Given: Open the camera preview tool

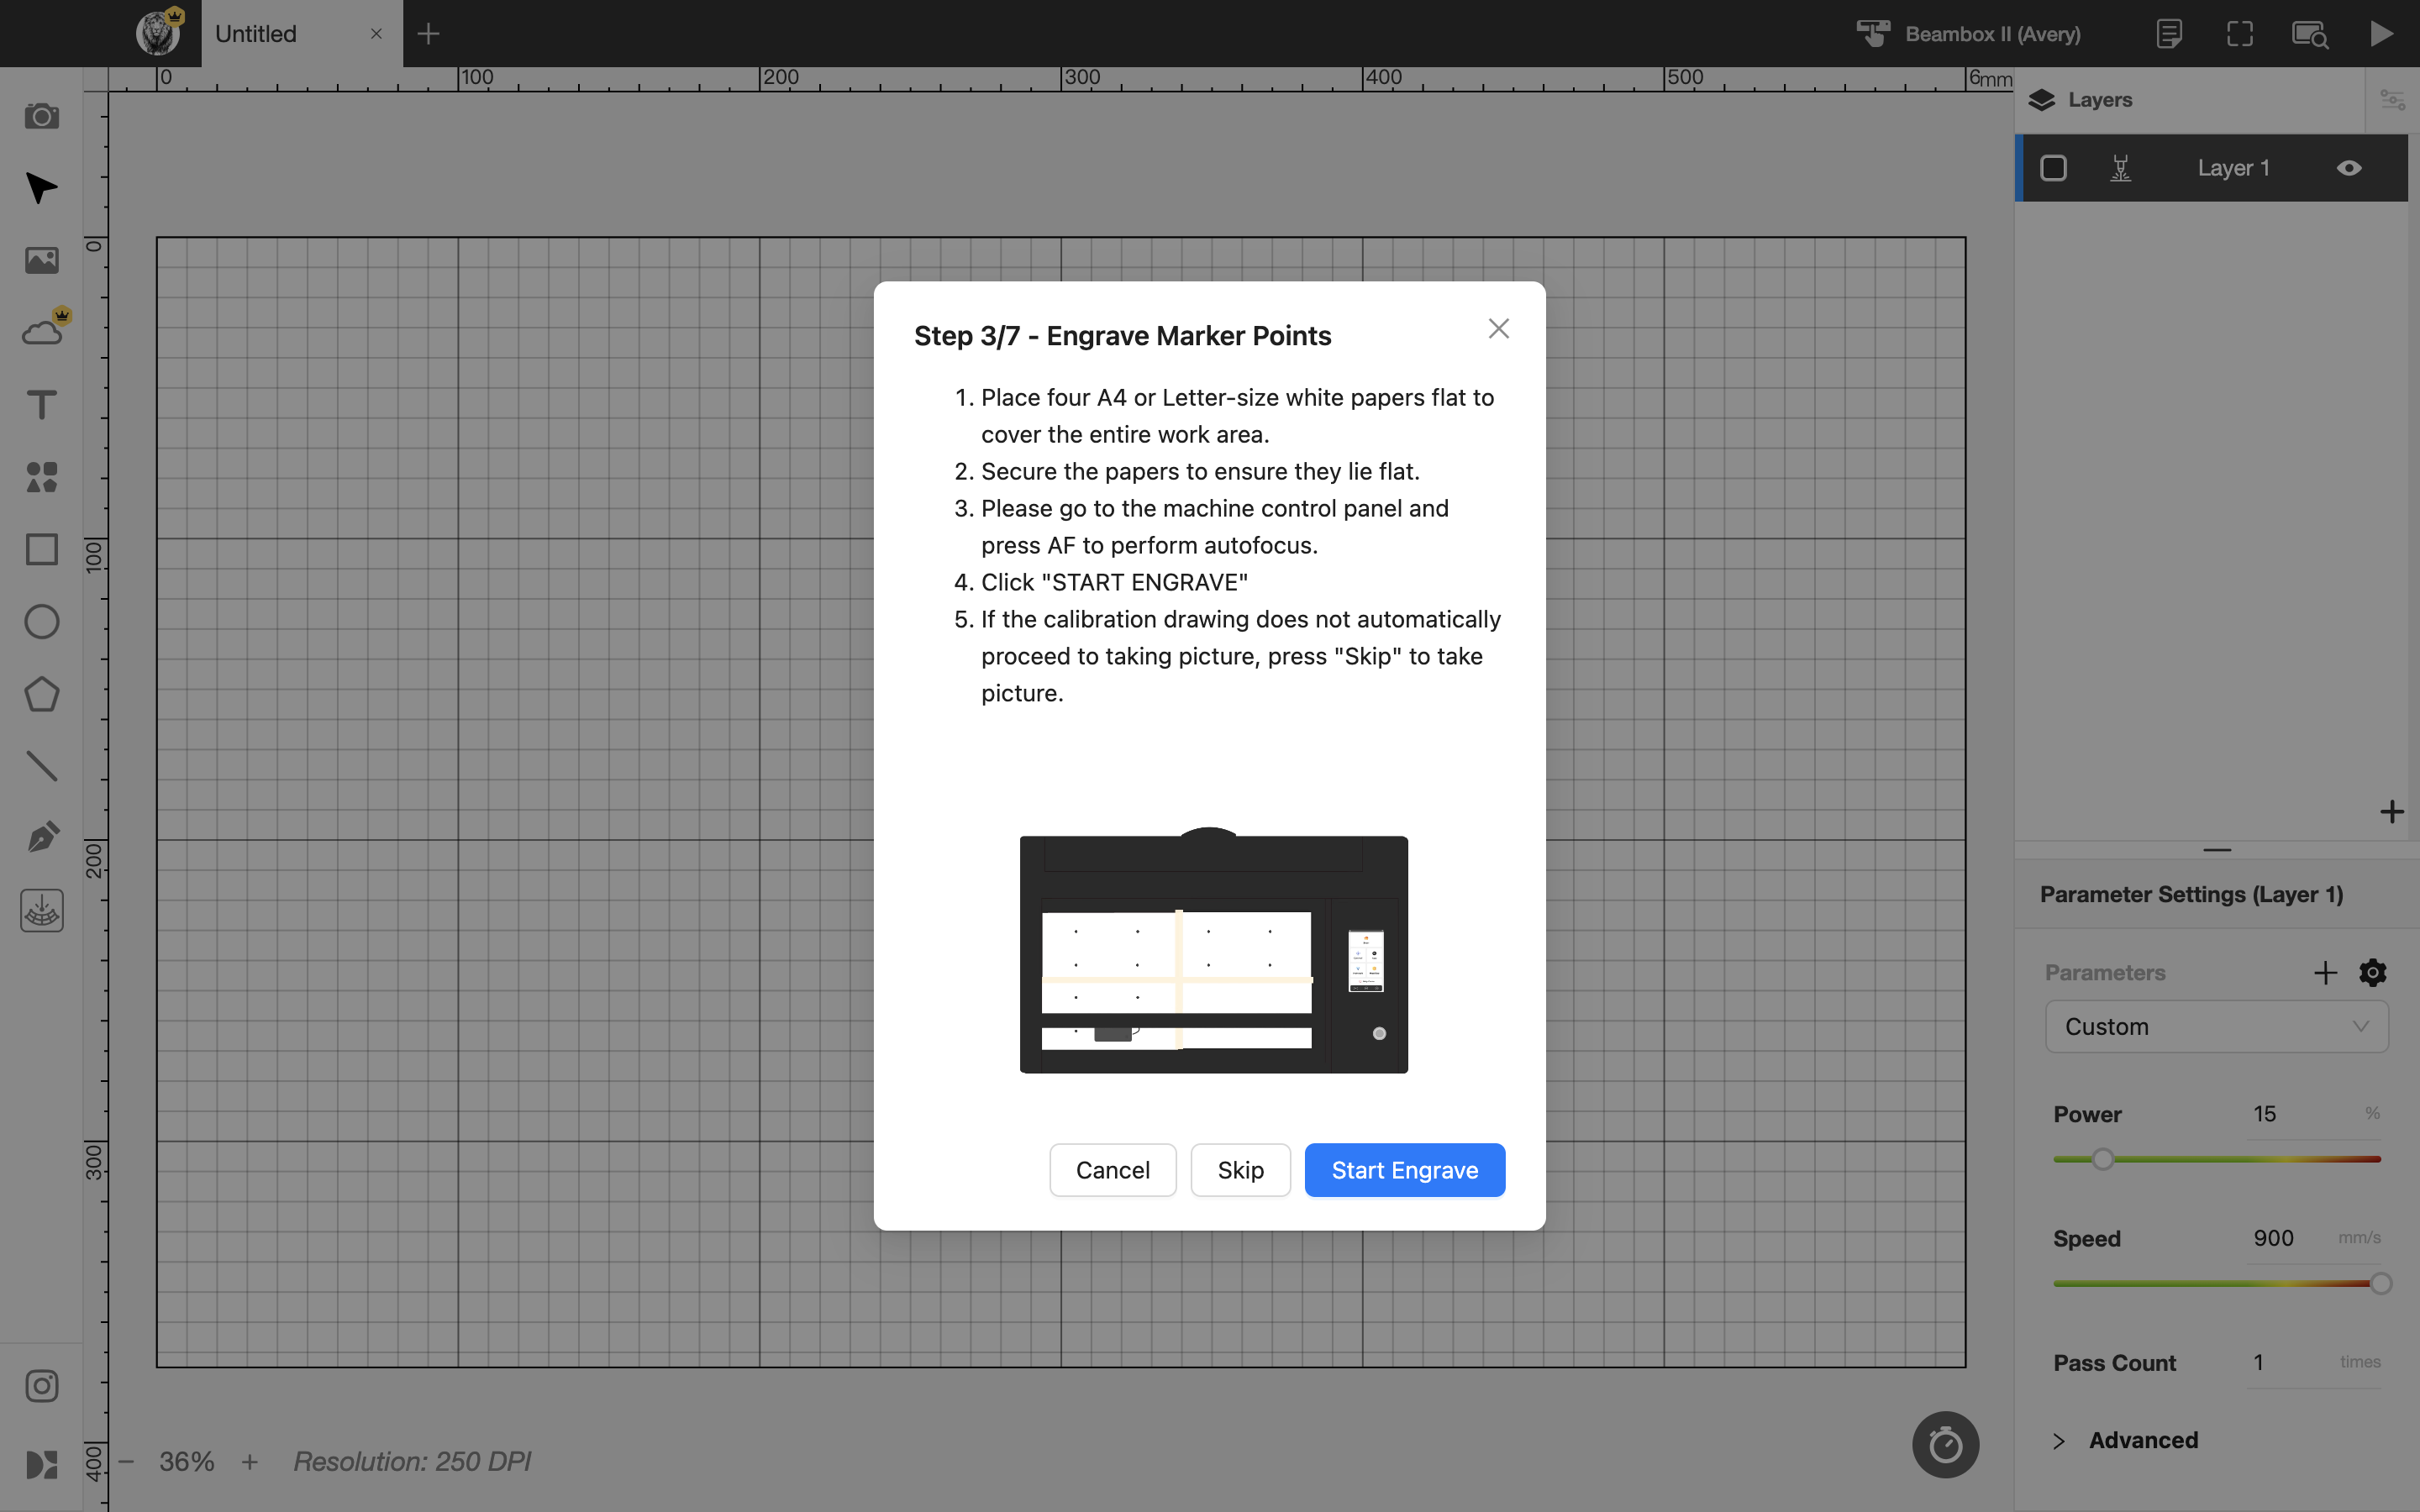Looking at the screenshot, I should point(41,116).
